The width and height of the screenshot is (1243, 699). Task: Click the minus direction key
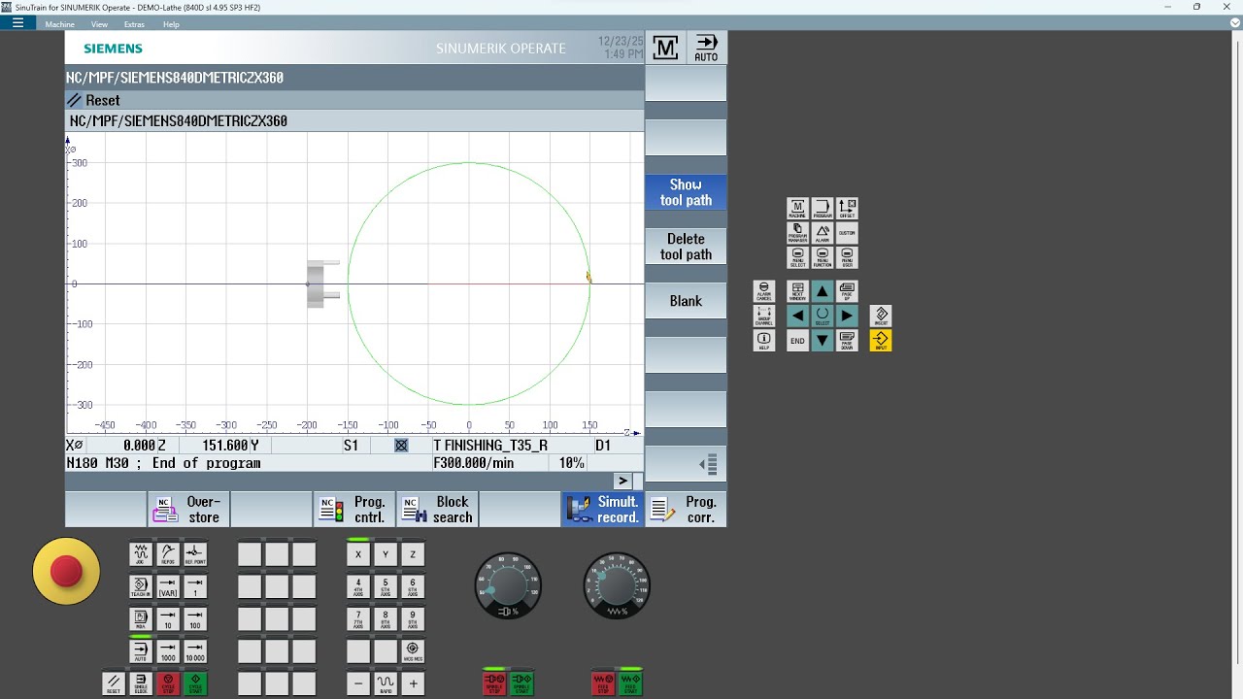(358, 683)
